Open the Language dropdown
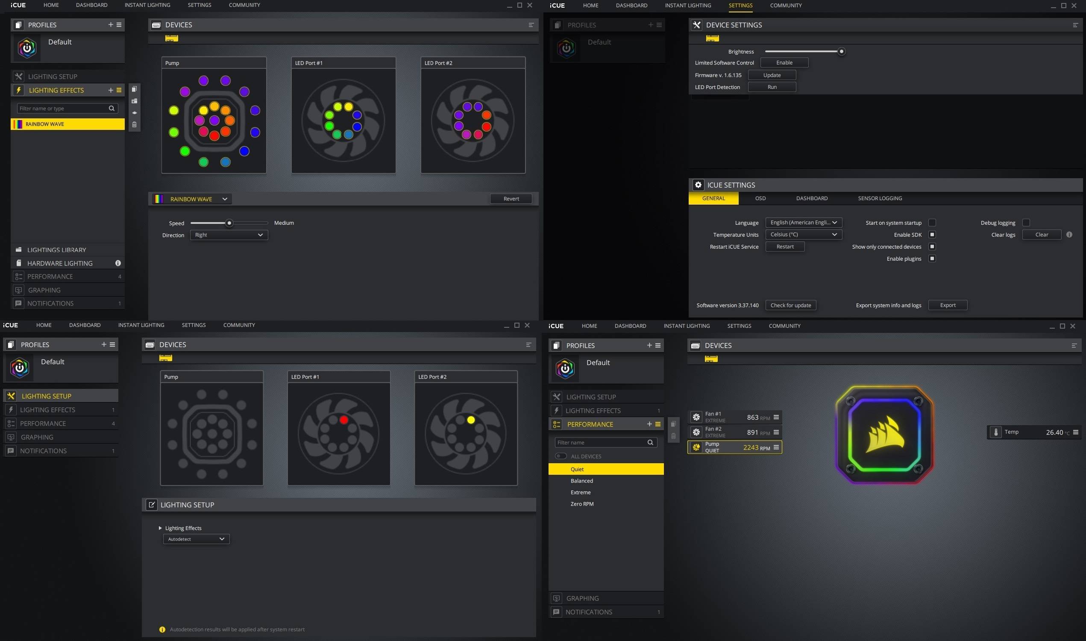The height and width of the screenshot is (641, 1086). pyautogui.click(x=804, y=223)
